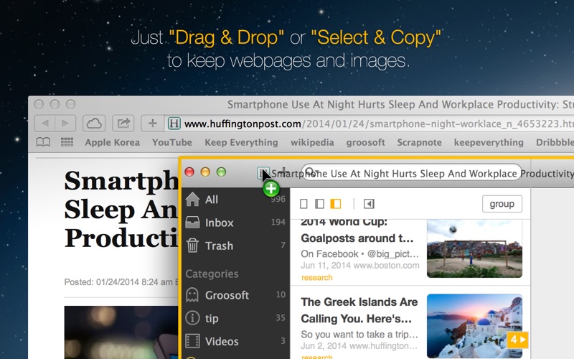Add bookmark with plus button in Safari
The height and width of the screenshot is (359, 574).
[152, 123]
